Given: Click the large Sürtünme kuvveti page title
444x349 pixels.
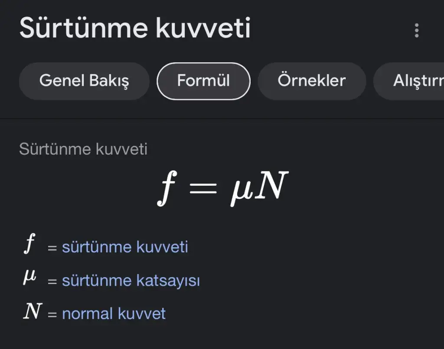Looking at the screenshot, I should (x=135, y=28).
